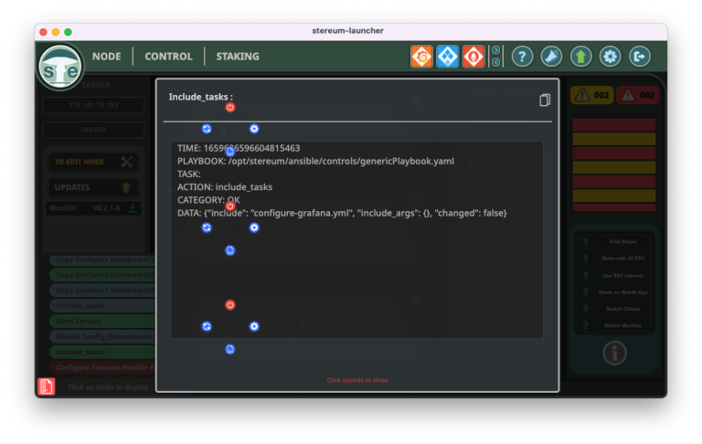This screenshot has height=444, width=702.
Task: Open settings gear in the header
Action: [611, 57]
